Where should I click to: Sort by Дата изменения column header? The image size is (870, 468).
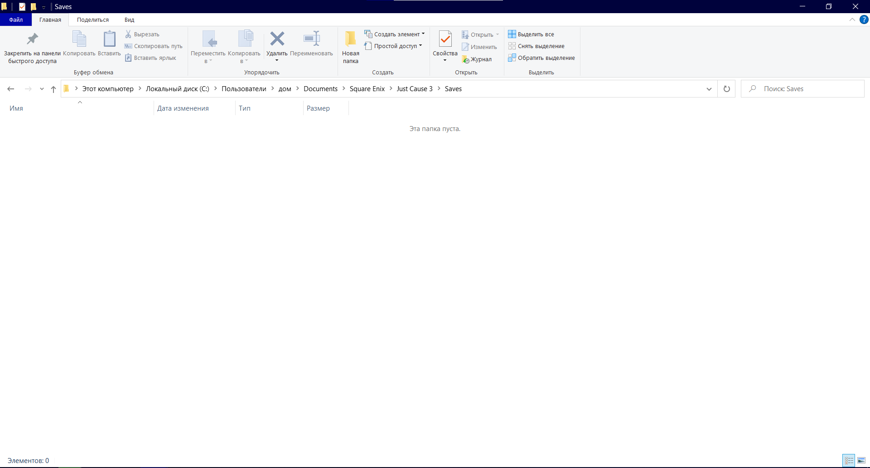(194, 108)
